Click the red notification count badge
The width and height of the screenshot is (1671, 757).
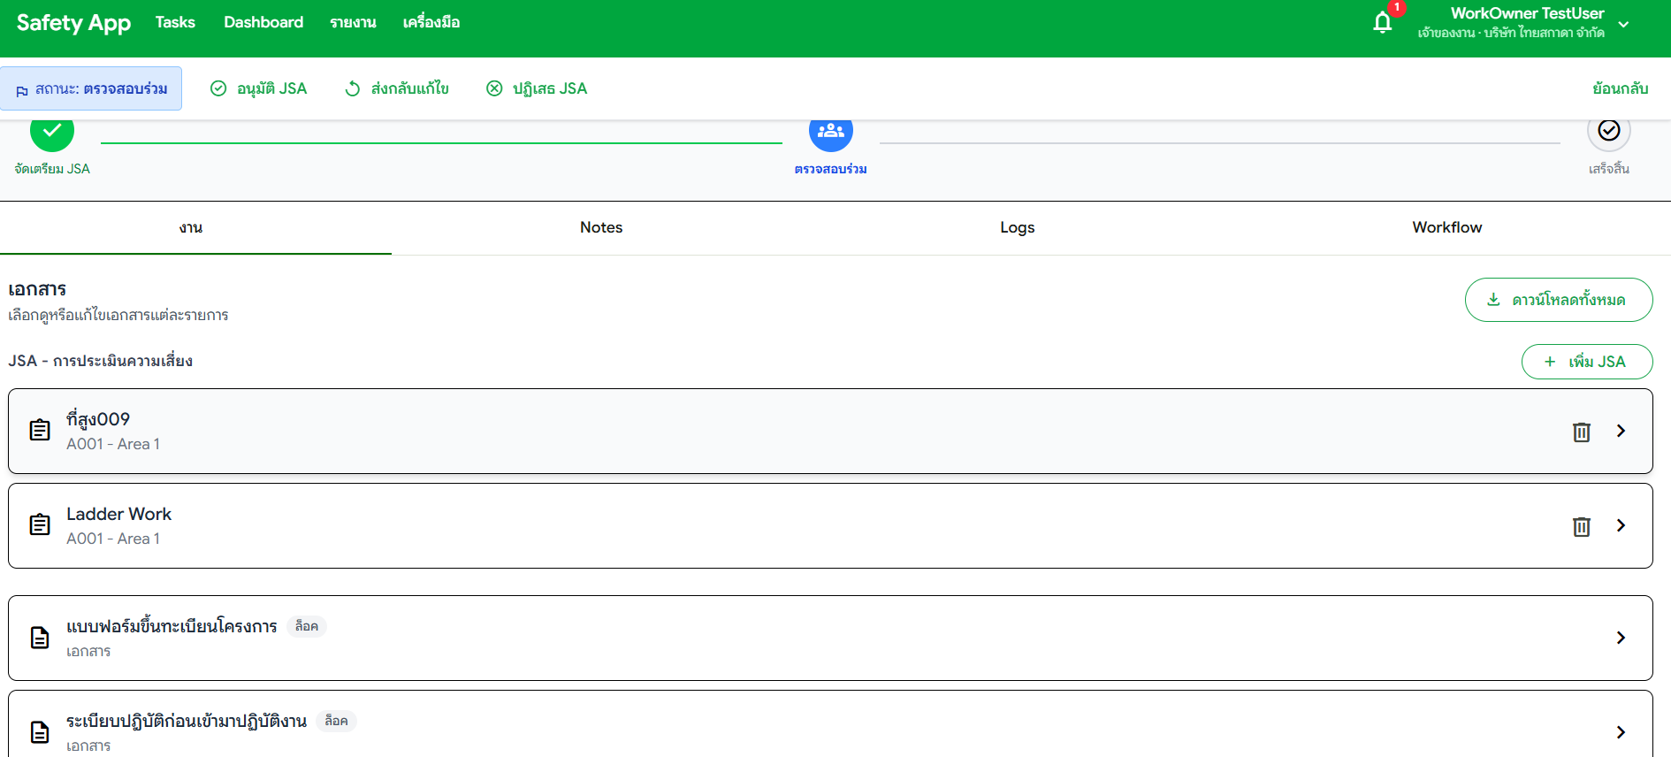pyautogui.click(x=1397, y=8)
